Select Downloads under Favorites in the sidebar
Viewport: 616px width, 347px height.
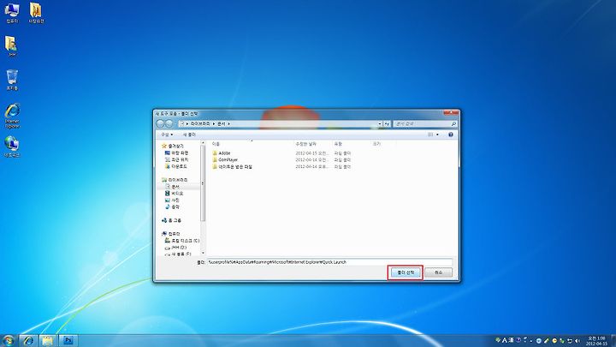[175, 166]
